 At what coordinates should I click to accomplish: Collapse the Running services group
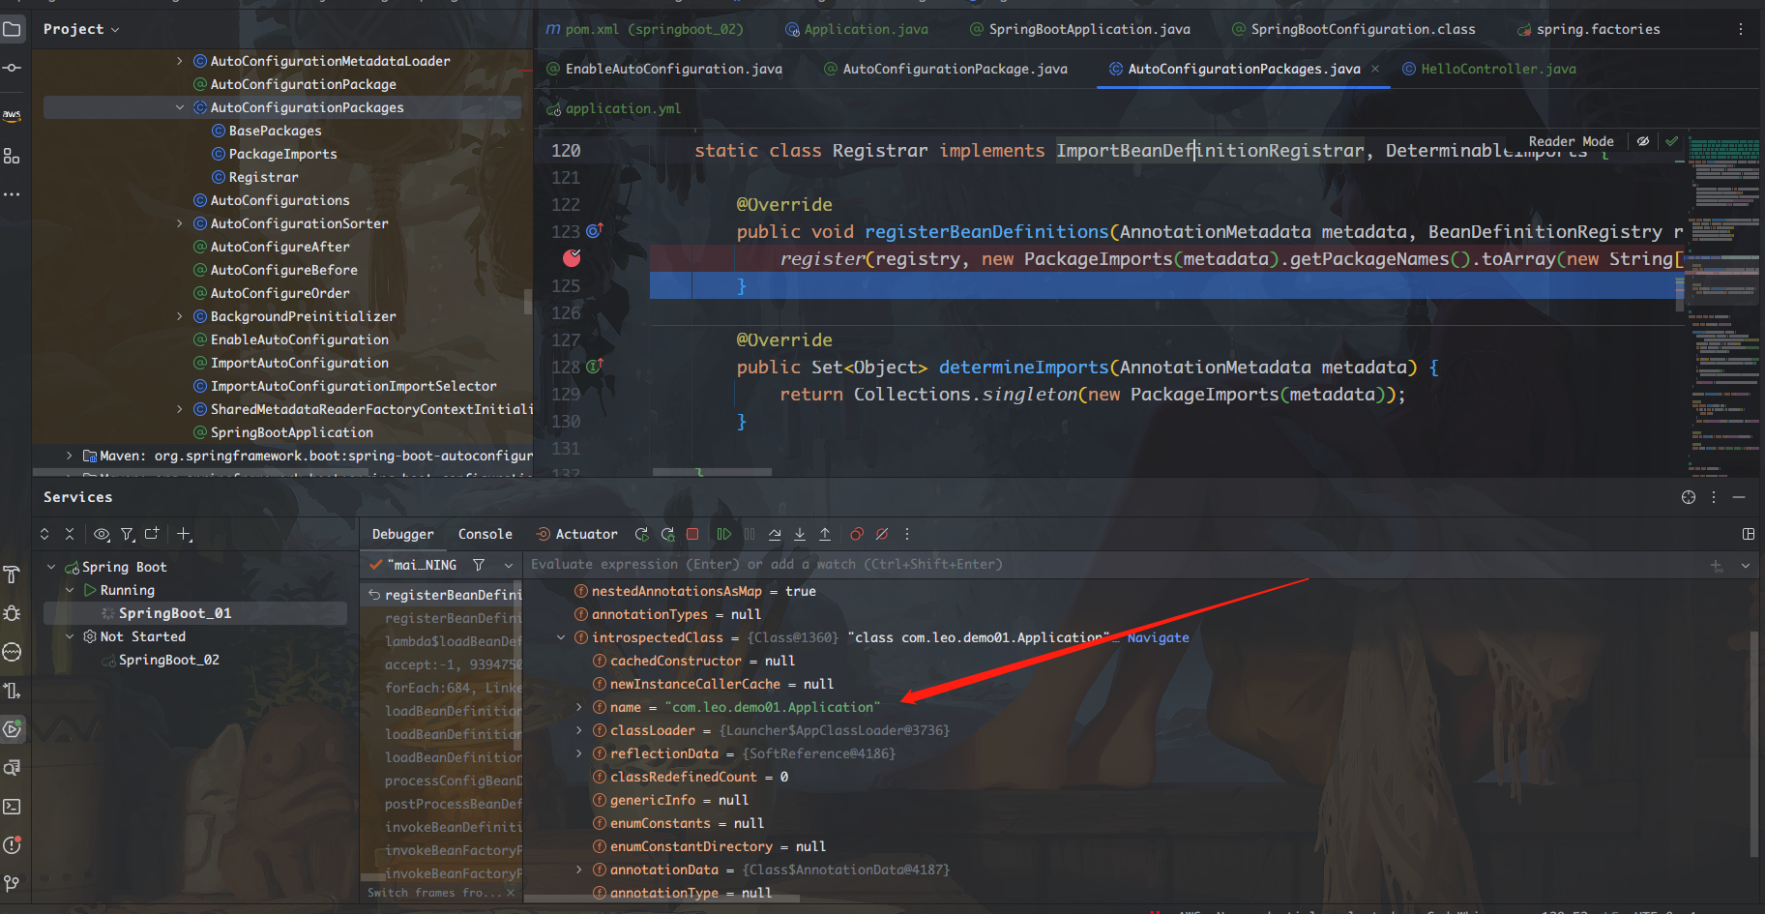click(70, 590)
